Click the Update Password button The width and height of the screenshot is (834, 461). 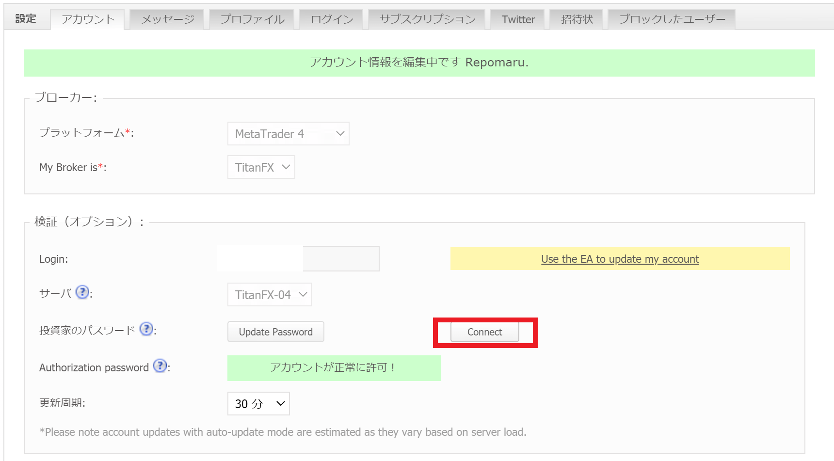276,332
